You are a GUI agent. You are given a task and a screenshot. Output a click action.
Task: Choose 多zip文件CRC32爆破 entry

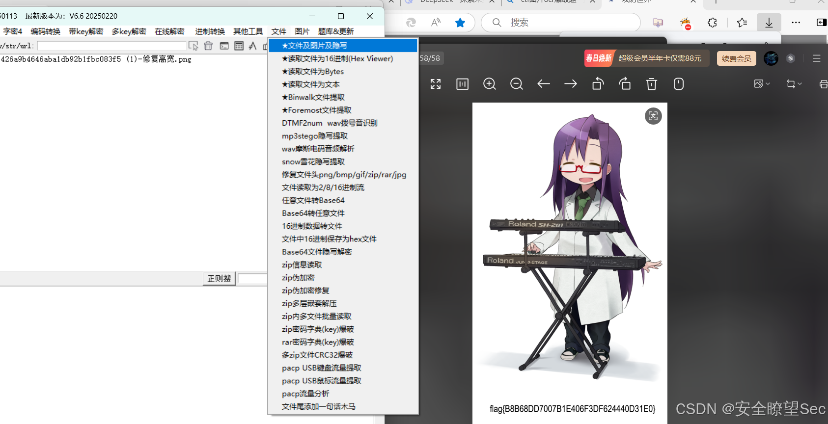point(343,355)
